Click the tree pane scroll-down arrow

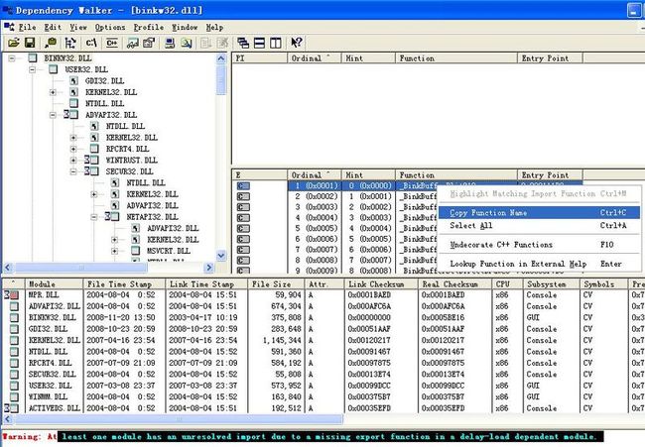[x=221, y=256]
